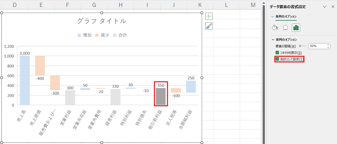Click the グラフ タイトル chart title
This screenshot has height=144, width=337.
coord(102,21)
